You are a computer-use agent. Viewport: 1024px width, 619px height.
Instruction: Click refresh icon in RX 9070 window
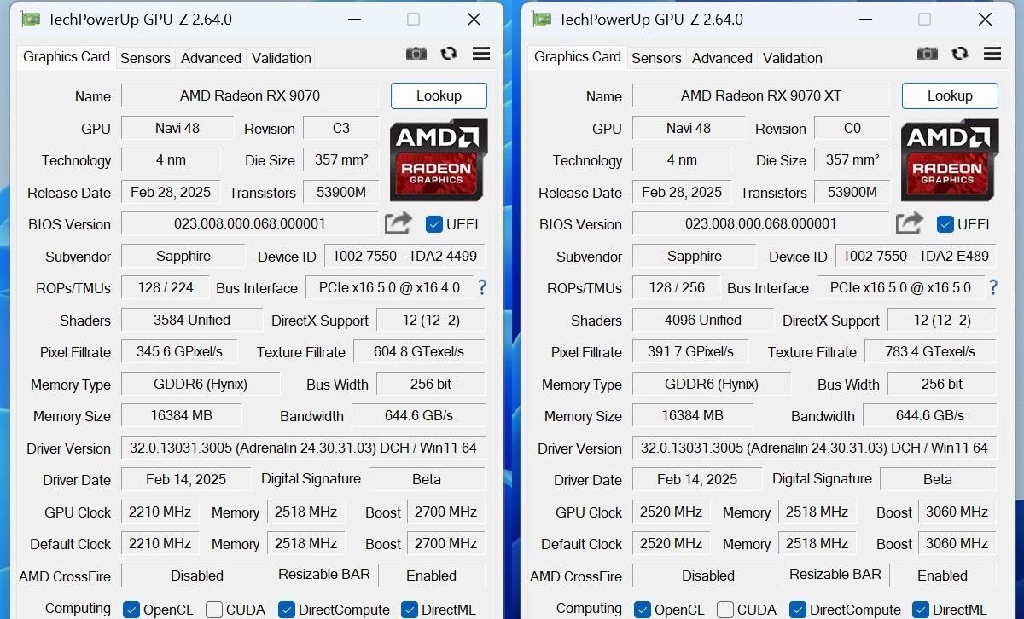pos(449,54)
